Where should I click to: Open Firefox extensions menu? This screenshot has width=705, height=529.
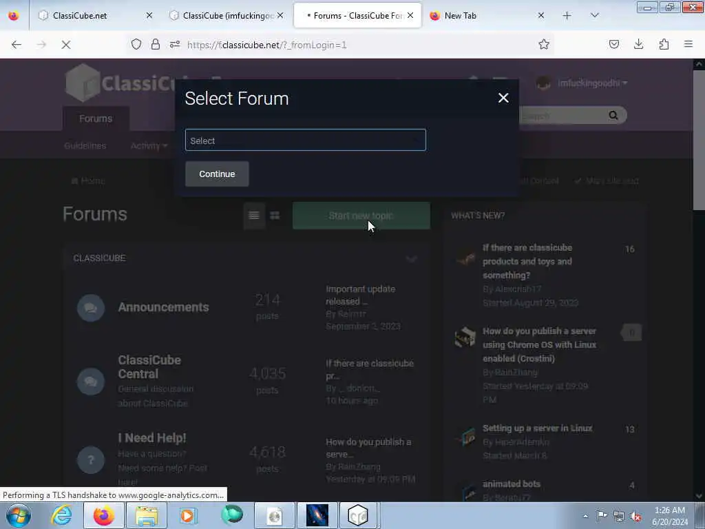[x=664, y=44]
